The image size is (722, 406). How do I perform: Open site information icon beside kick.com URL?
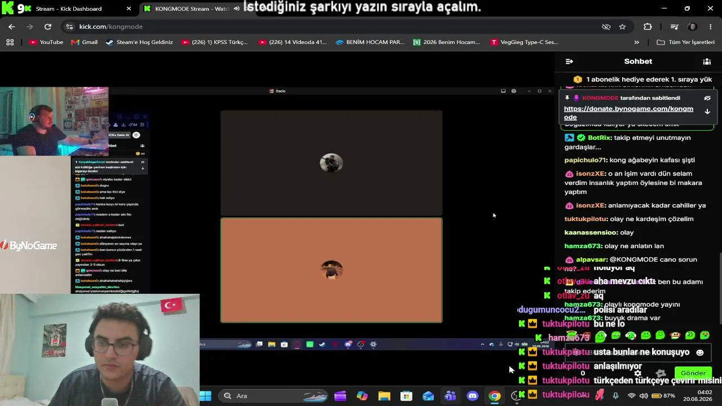69,27
